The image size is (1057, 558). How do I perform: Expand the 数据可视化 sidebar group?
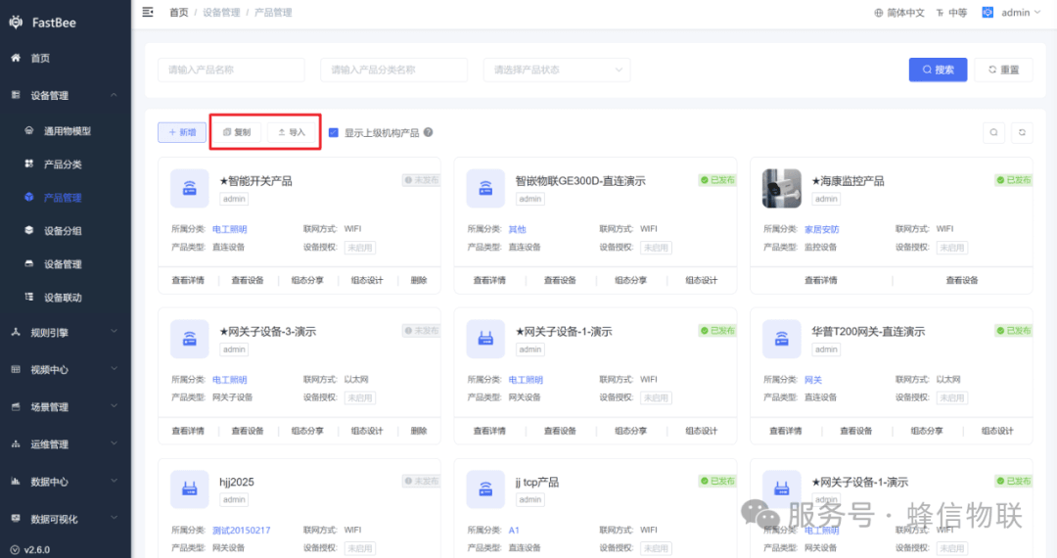coord(66,519)
